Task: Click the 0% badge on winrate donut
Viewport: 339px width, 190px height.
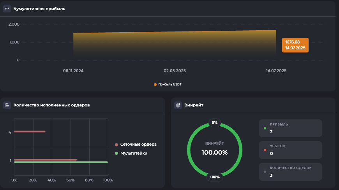Action: pos(215,123)
